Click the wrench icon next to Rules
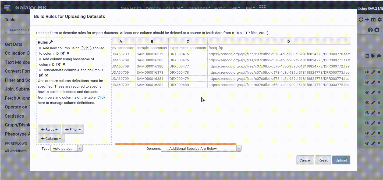Screen dimensions: 383x180 point(51,42)
